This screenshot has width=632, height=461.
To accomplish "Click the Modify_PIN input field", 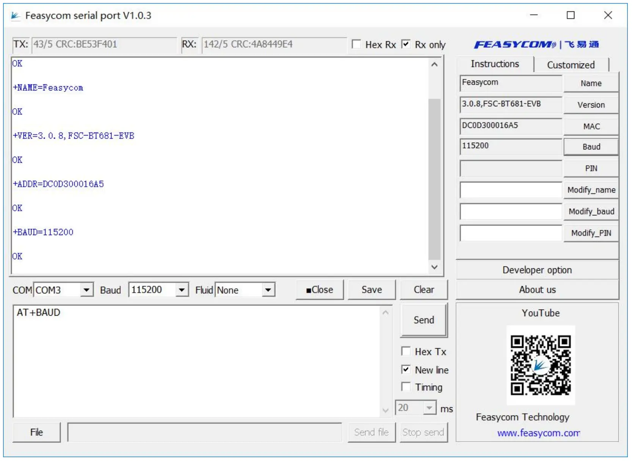I will tap(510, 233).
